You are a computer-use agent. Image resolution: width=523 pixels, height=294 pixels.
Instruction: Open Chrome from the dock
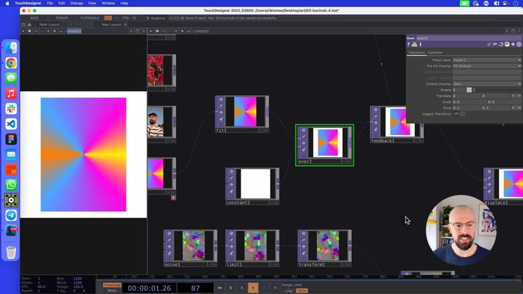(x=11, y=63)
